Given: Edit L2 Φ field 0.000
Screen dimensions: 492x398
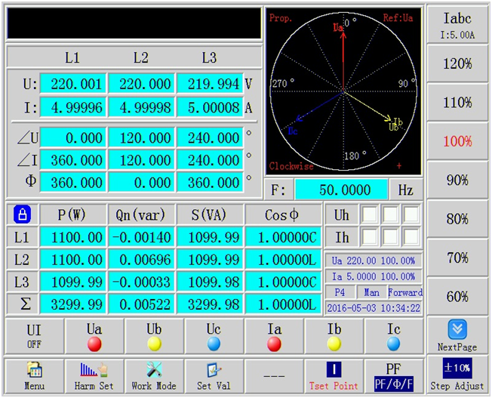Looking at the screenshot, I should 142,183.
